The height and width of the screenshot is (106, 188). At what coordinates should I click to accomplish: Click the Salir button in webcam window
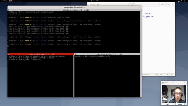pos(167,104)
